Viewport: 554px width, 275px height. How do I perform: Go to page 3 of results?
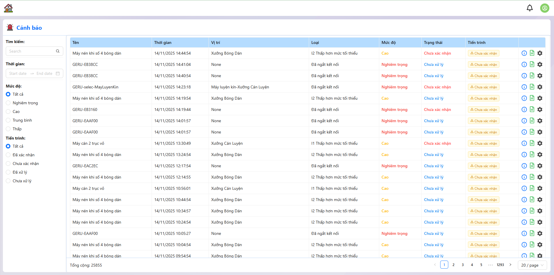coord(463,265)
